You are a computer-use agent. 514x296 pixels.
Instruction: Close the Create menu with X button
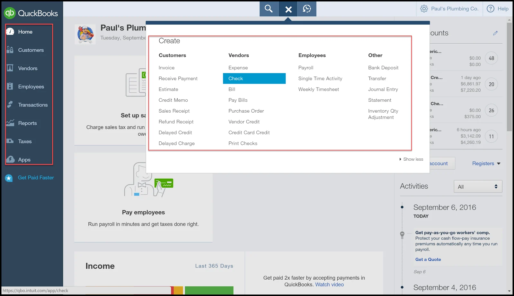click(x=288, y=9)
